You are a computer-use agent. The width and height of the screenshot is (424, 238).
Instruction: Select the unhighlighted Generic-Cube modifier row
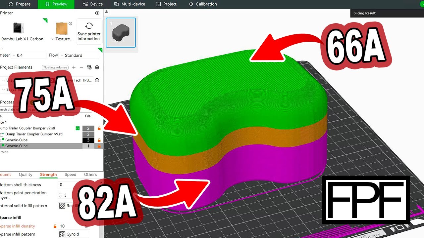coord(16,140)
